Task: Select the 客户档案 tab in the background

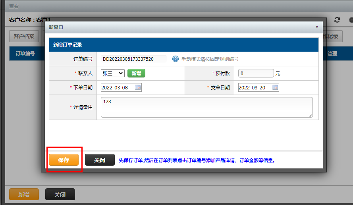Action: 24,36
